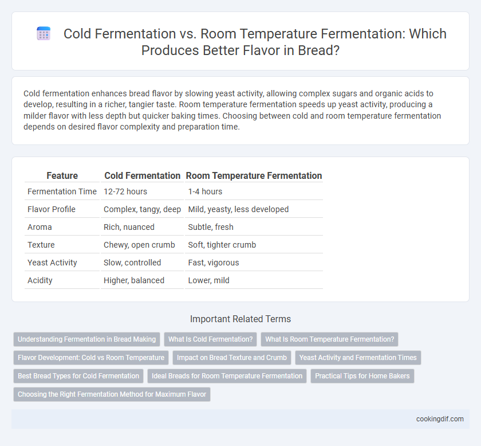The image size is (481, 446).
Task: Click the Room Temperature Fermentation column header
Action: coord(254,175)
